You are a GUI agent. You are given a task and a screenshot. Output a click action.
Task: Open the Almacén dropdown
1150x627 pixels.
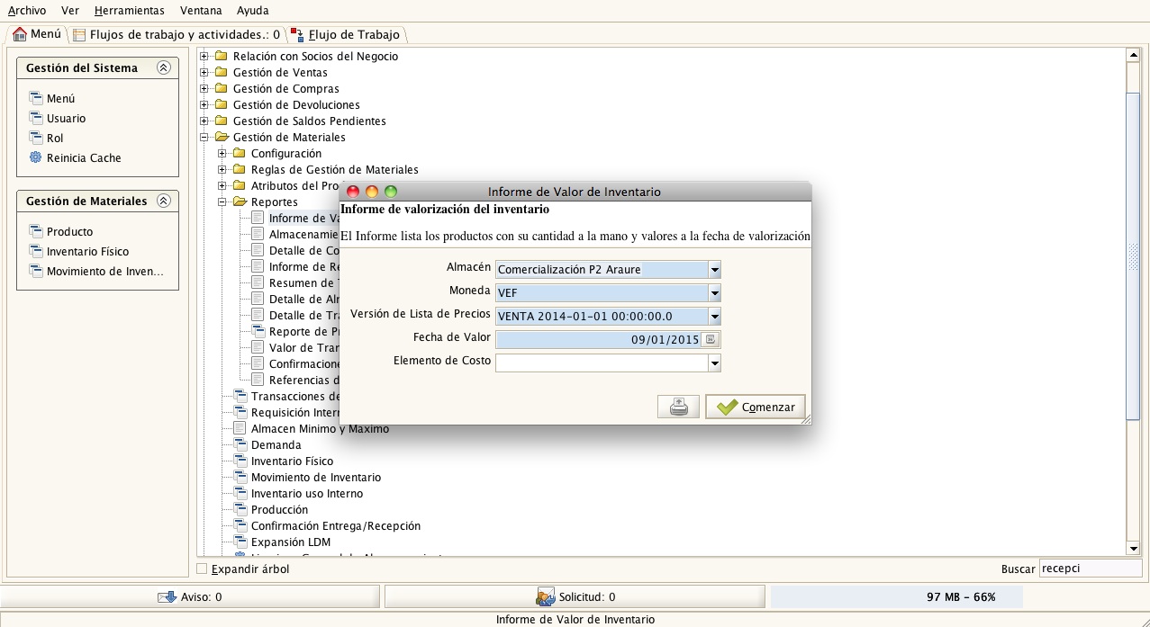(x=714, y=269)
